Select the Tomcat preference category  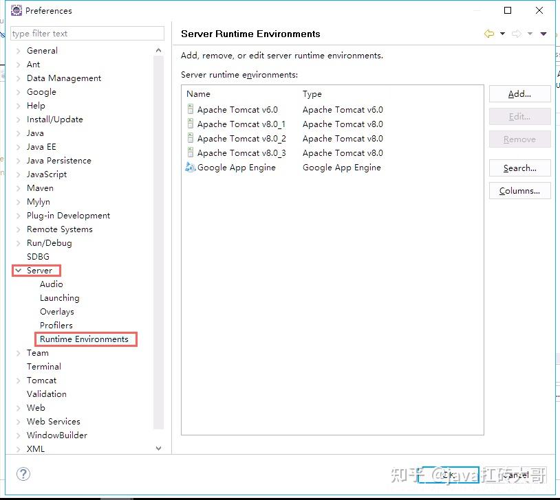(41, 380)
